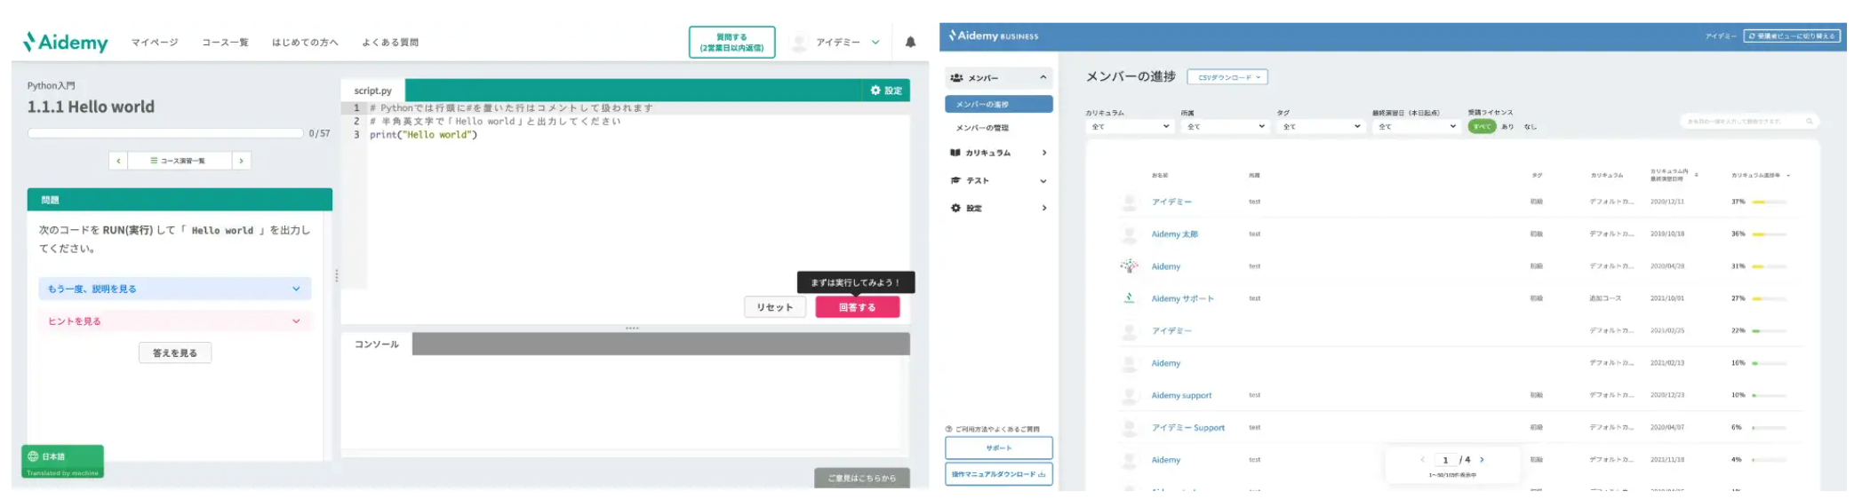
Task: Select あり license filter option
Action: coord(1507,127)
